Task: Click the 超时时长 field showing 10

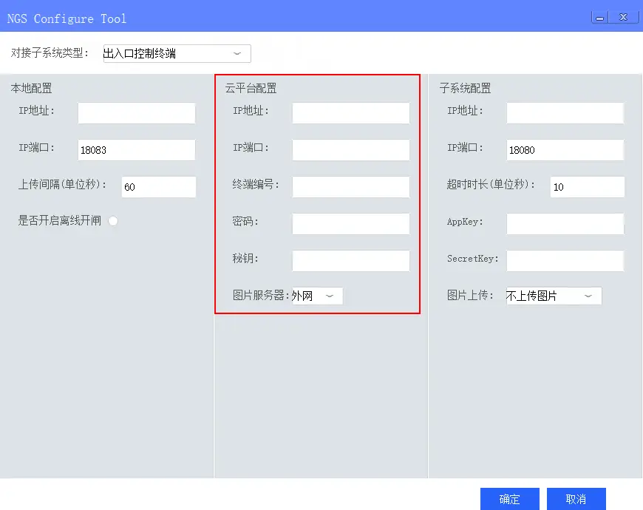Action: tap(587, 187)
